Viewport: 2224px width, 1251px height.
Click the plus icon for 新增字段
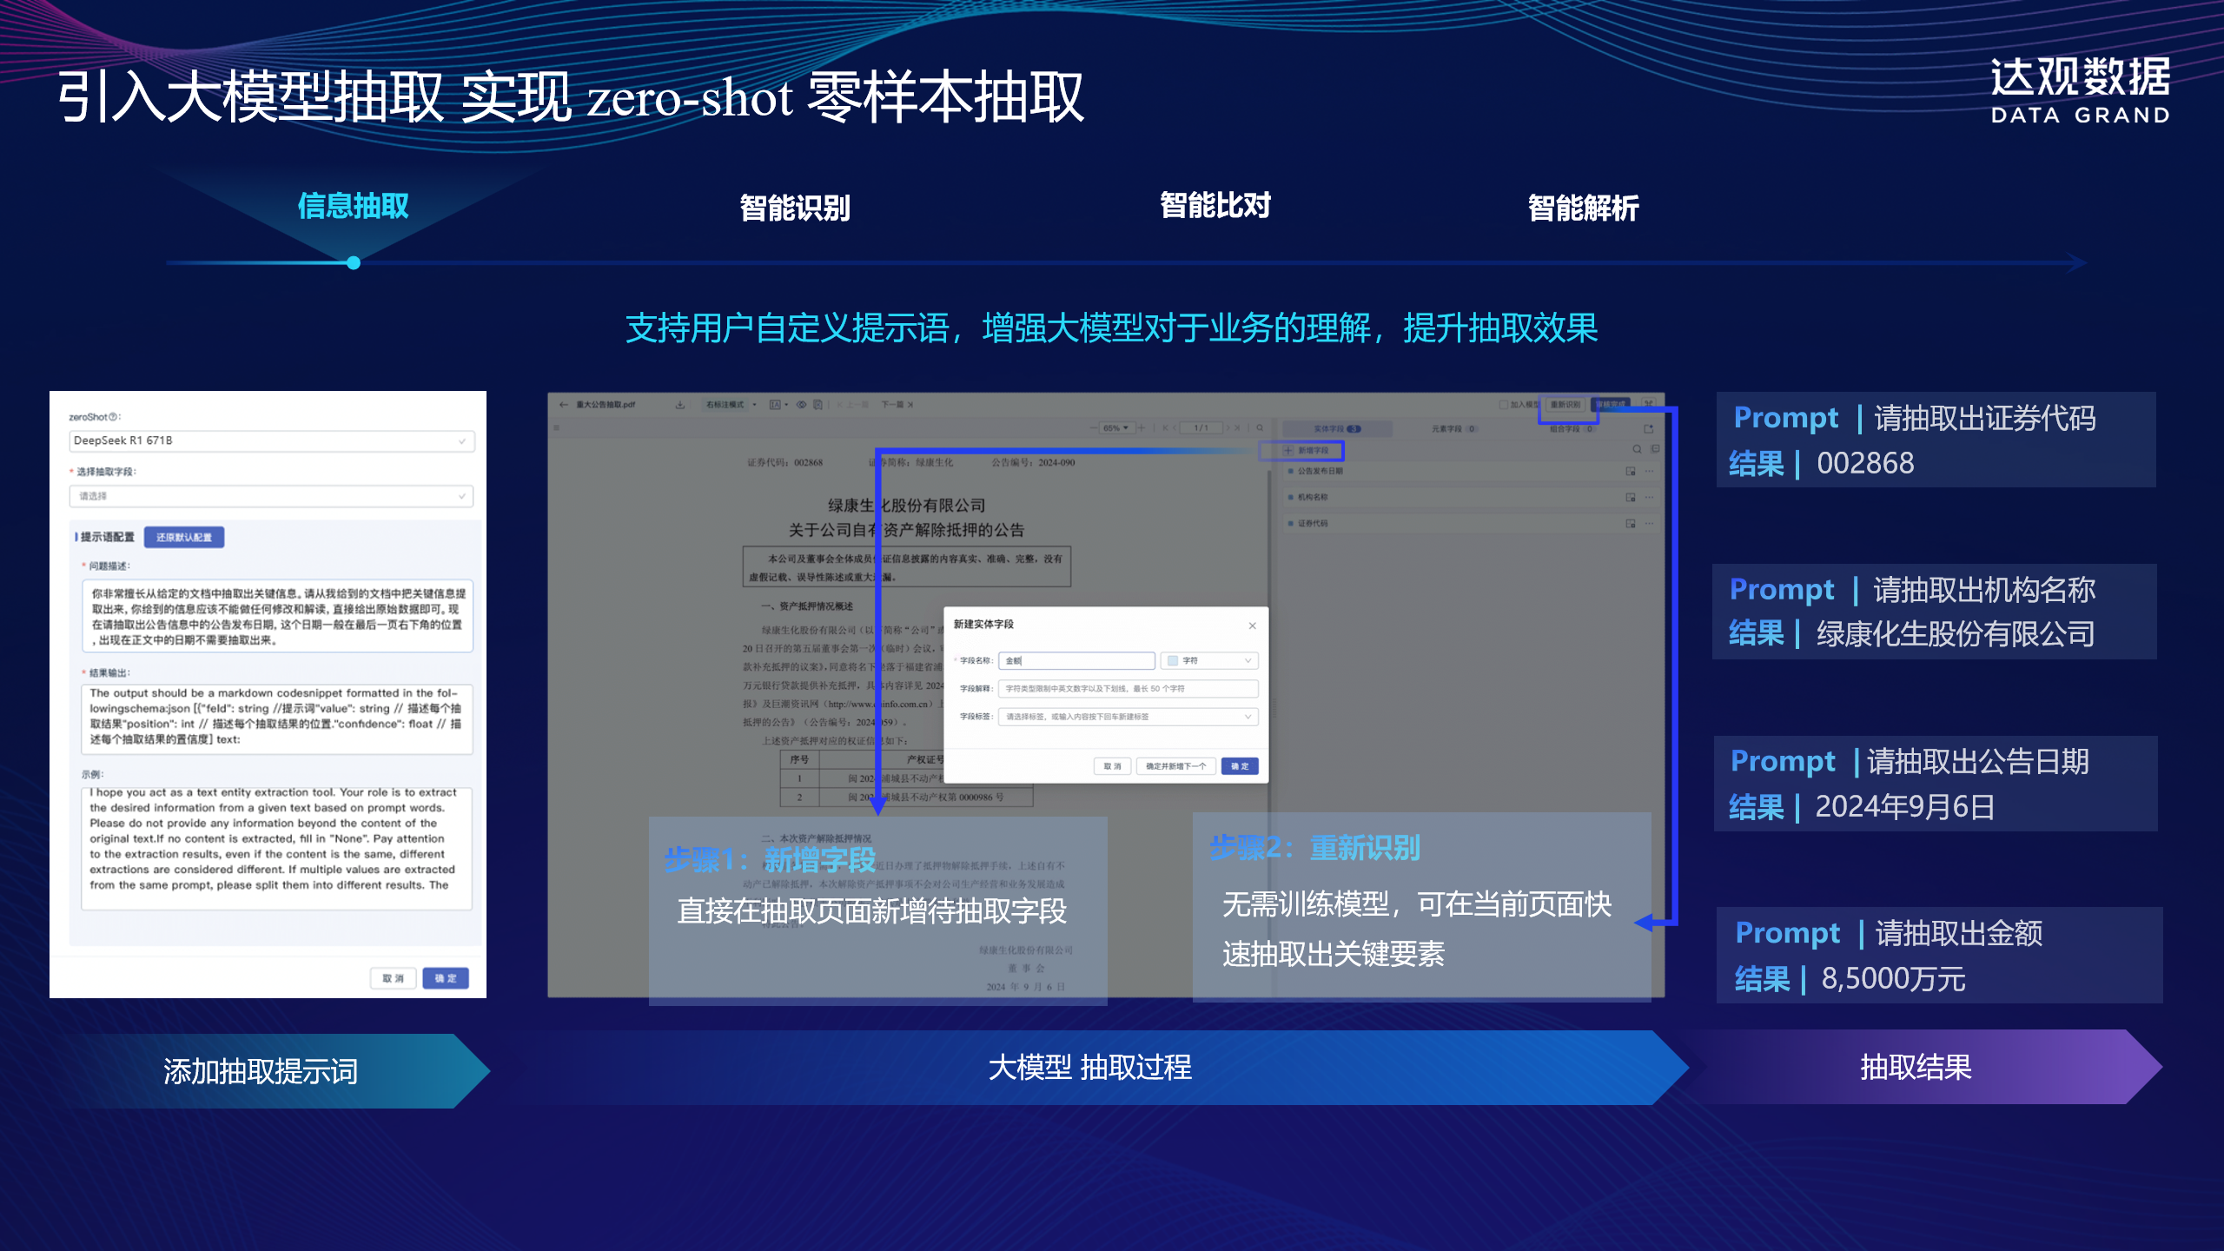[1288, 451]
